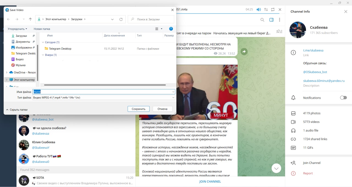
Task: Go up one folder level in Save dialog
Action: pos(30,19)
